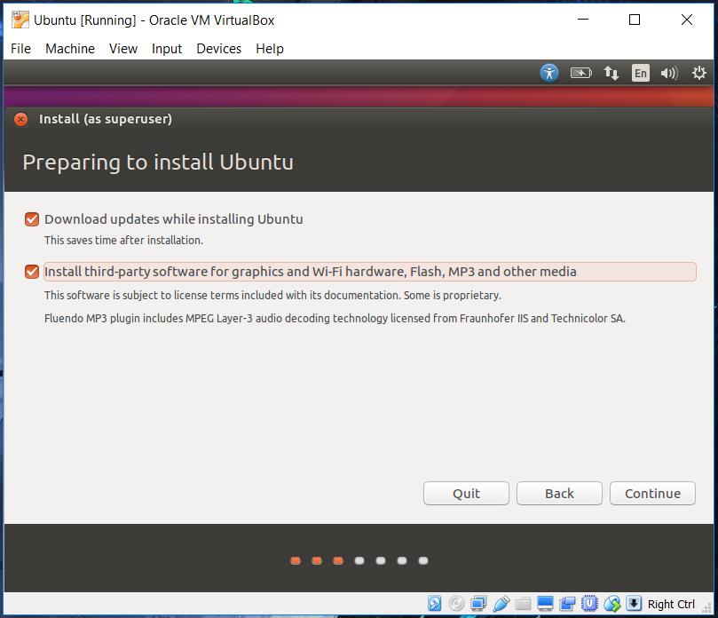
Task: Click the Fluendo MP3 plugin notice text
Action: (x=335, y=318)
